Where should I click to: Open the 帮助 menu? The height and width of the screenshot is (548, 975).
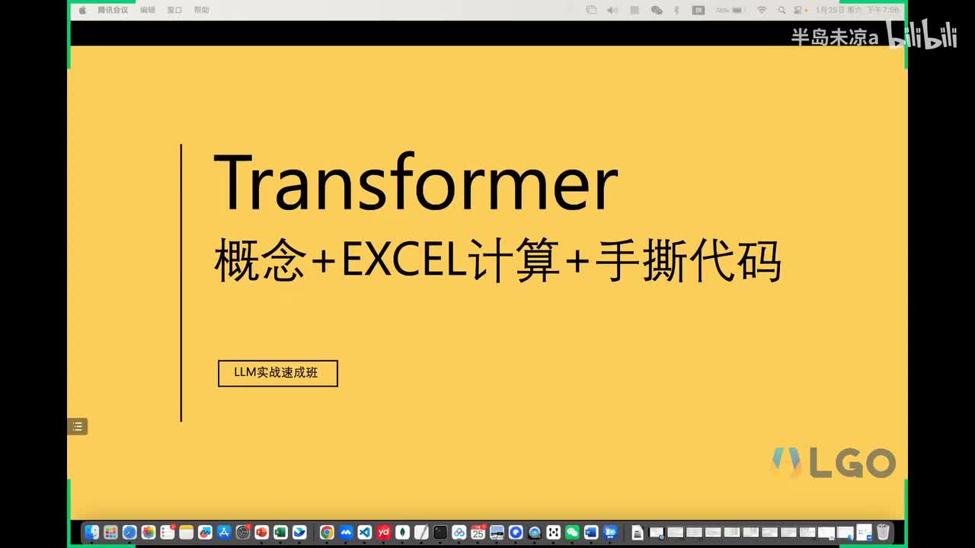click(201, 10)
